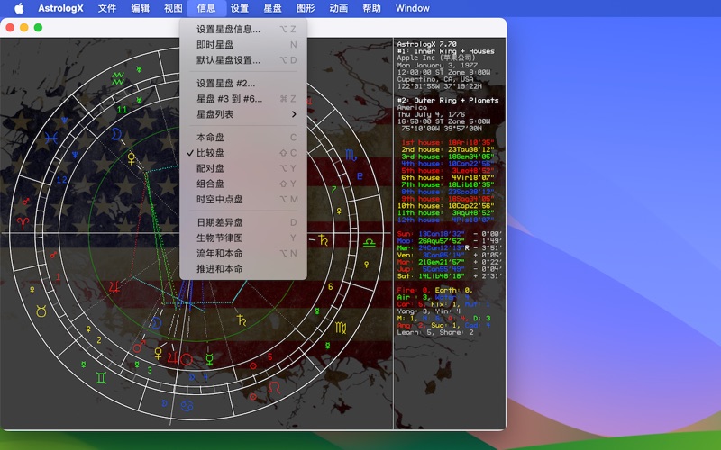Click the blue Cancer glyph on the wheel
The height and width of the screenshot is (450, 721).
187,406
